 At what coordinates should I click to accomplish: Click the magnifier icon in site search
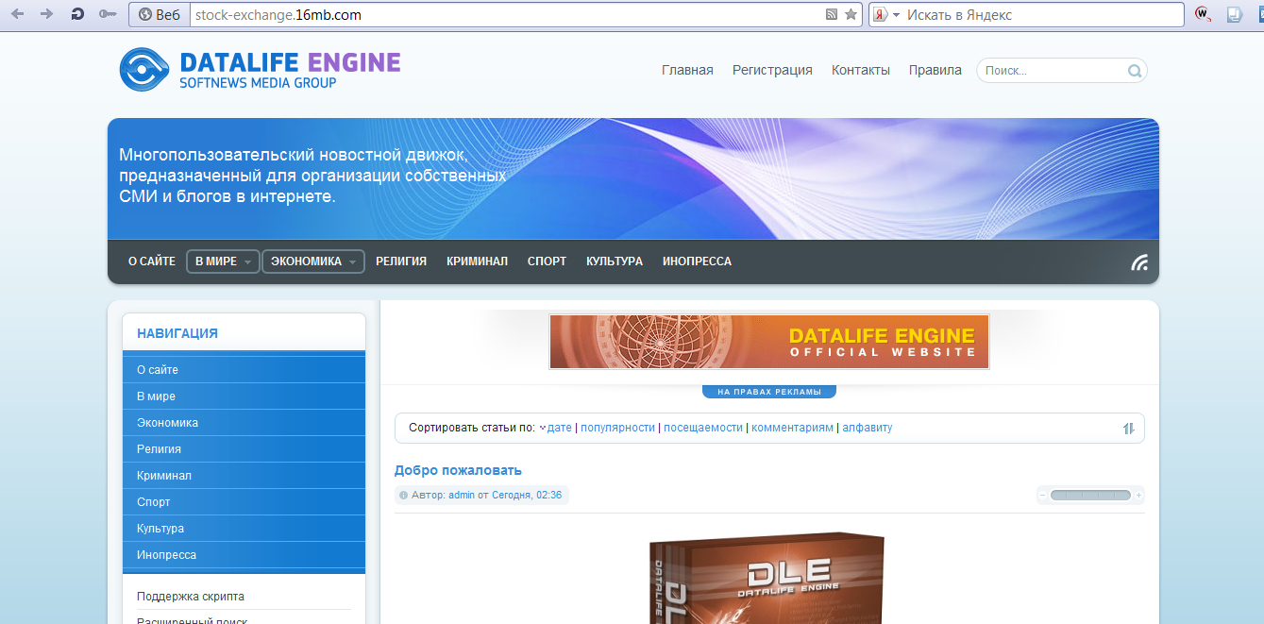point(1135,70)
